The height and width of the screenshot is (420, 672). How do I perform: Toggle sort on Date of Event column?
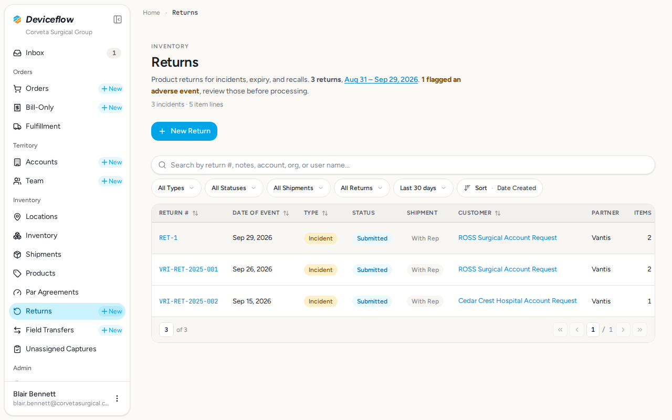point(286,213)
